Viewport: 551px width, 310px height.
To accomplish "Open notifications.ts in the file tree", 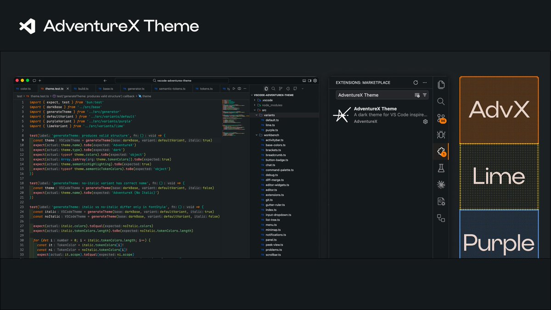I will click(x=276, y=235).
